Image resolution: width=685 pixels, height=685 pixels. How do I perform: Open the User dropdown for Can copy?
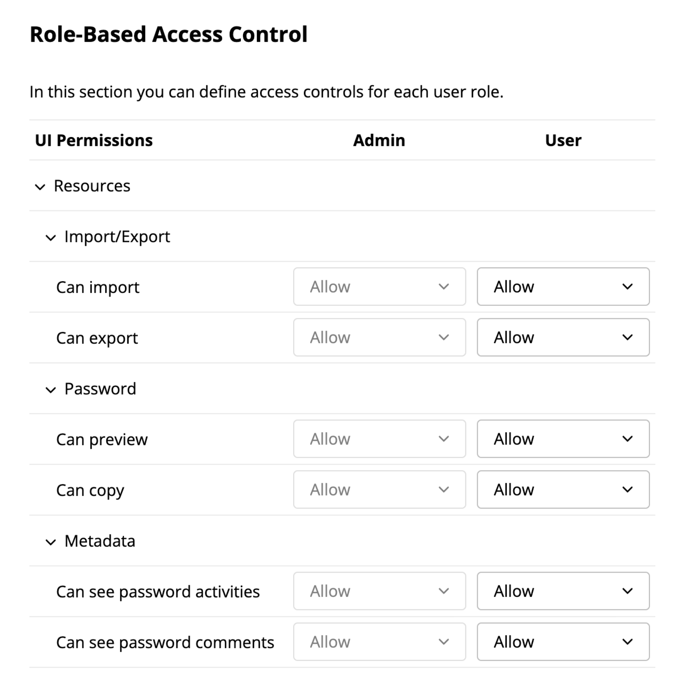[563, 489]
